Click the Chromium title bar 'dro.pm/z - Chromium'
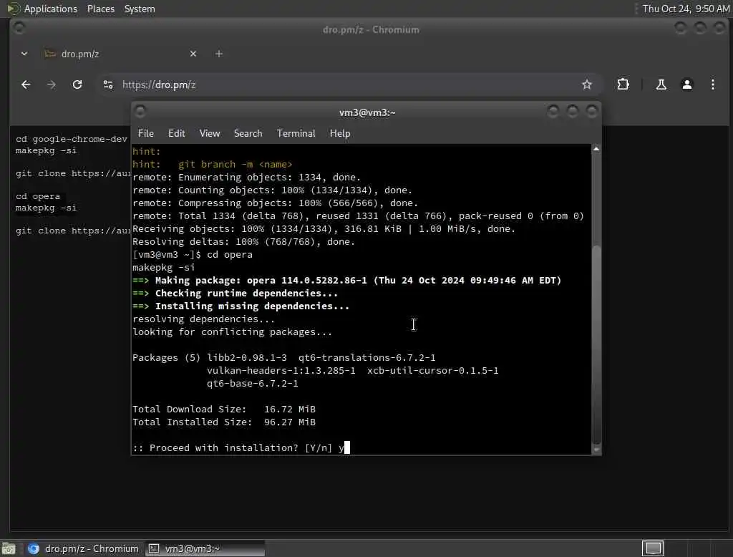This screenshot has height=557, width=733. point(371,29)
